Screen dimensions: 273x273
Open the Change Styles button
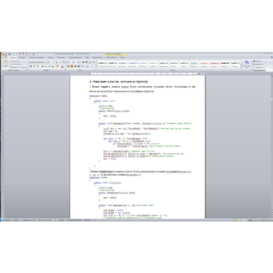point(247,64)
